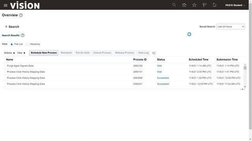252x141 pixels.
Task: Open the Watchlist flag icon
Action: [204, 5]
